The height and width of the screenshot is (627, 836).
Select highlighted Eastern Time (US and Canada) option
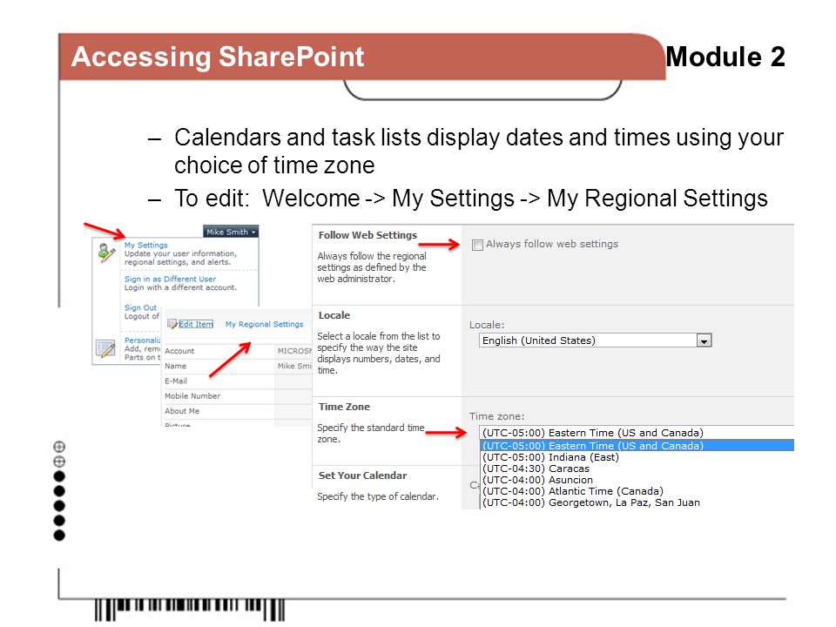click(x=637, y=445)
